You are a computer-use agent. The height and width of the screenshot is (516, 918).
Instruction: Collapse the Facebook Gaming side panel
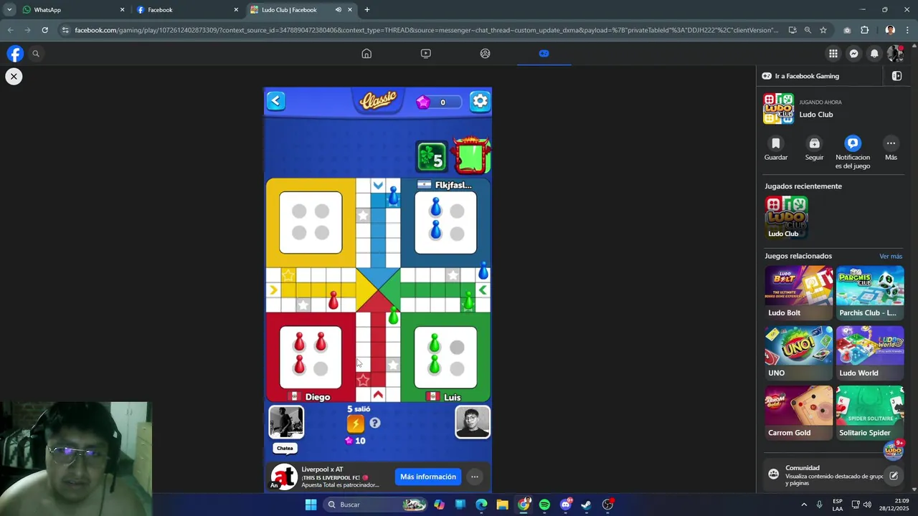pyautogui.click(x=896, y=76)
